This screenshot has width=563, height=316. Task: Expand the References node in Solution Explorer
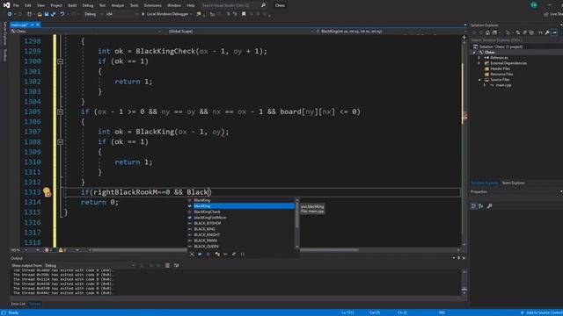click(x=479, y=58)
